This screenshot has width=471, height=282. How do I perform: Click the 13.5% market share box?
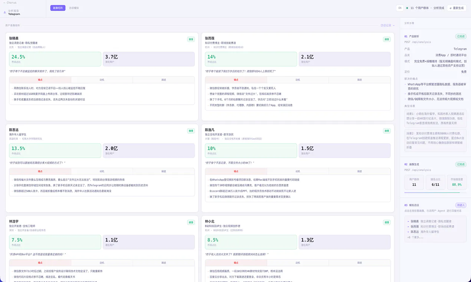(55, 151)
